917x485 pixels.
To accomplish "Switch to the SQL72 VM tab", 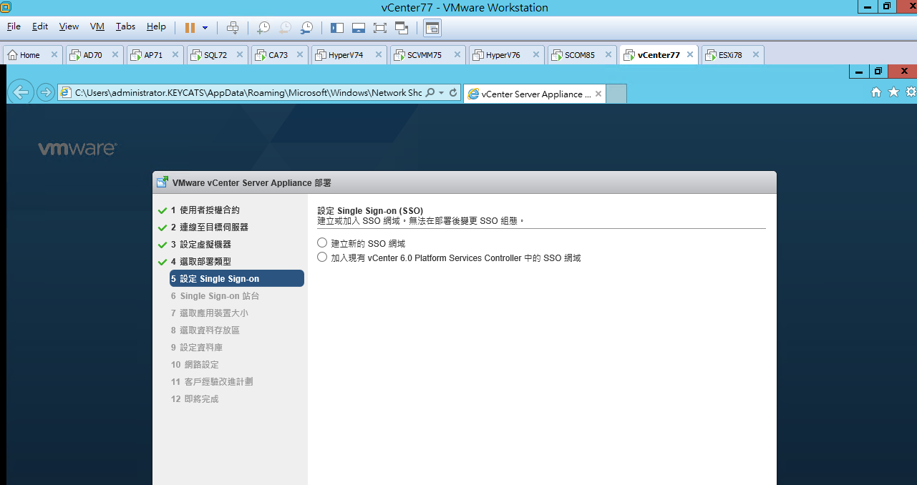I will tap(215, 55).
